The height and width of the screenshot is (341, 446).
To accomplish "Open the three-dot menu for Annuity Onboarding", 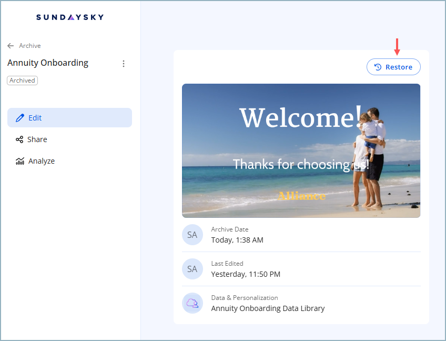I will (x=124, y=64).
